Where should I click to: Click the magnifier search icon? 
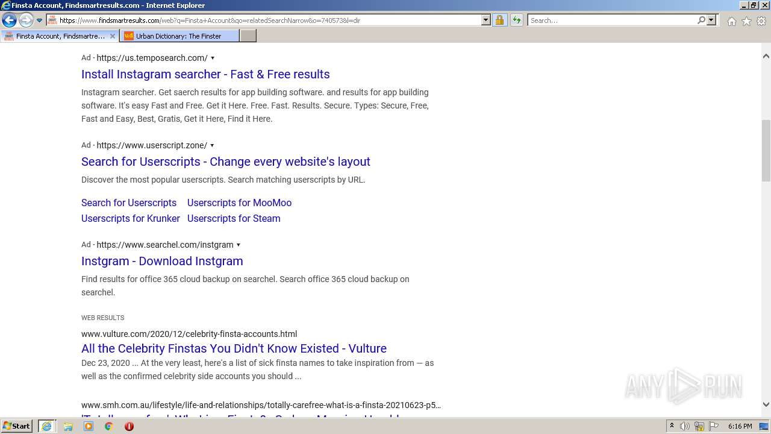click(x=701, y=20)
